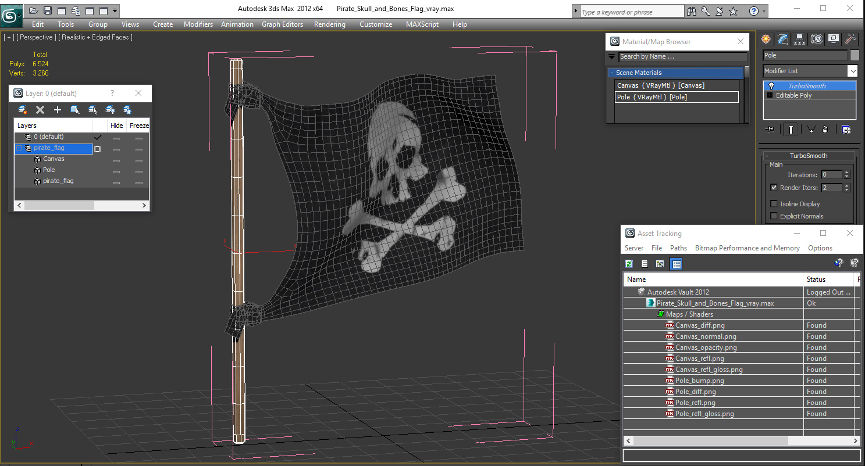Toggle Hide for the Canvas layer row

[x=116, y=159]
